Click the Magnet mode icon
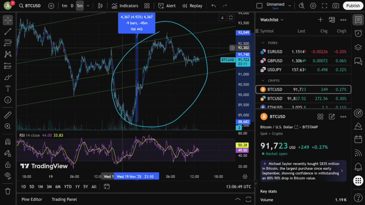Image resolution: width=365 pixels, height=205 pixels. pyautogui.click(x=7, y=142)
